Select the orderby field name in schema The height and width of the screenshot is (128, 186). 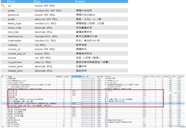[x=13, y=45]
